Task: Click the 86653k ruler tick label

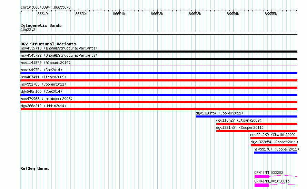Action: coord(195,14)
